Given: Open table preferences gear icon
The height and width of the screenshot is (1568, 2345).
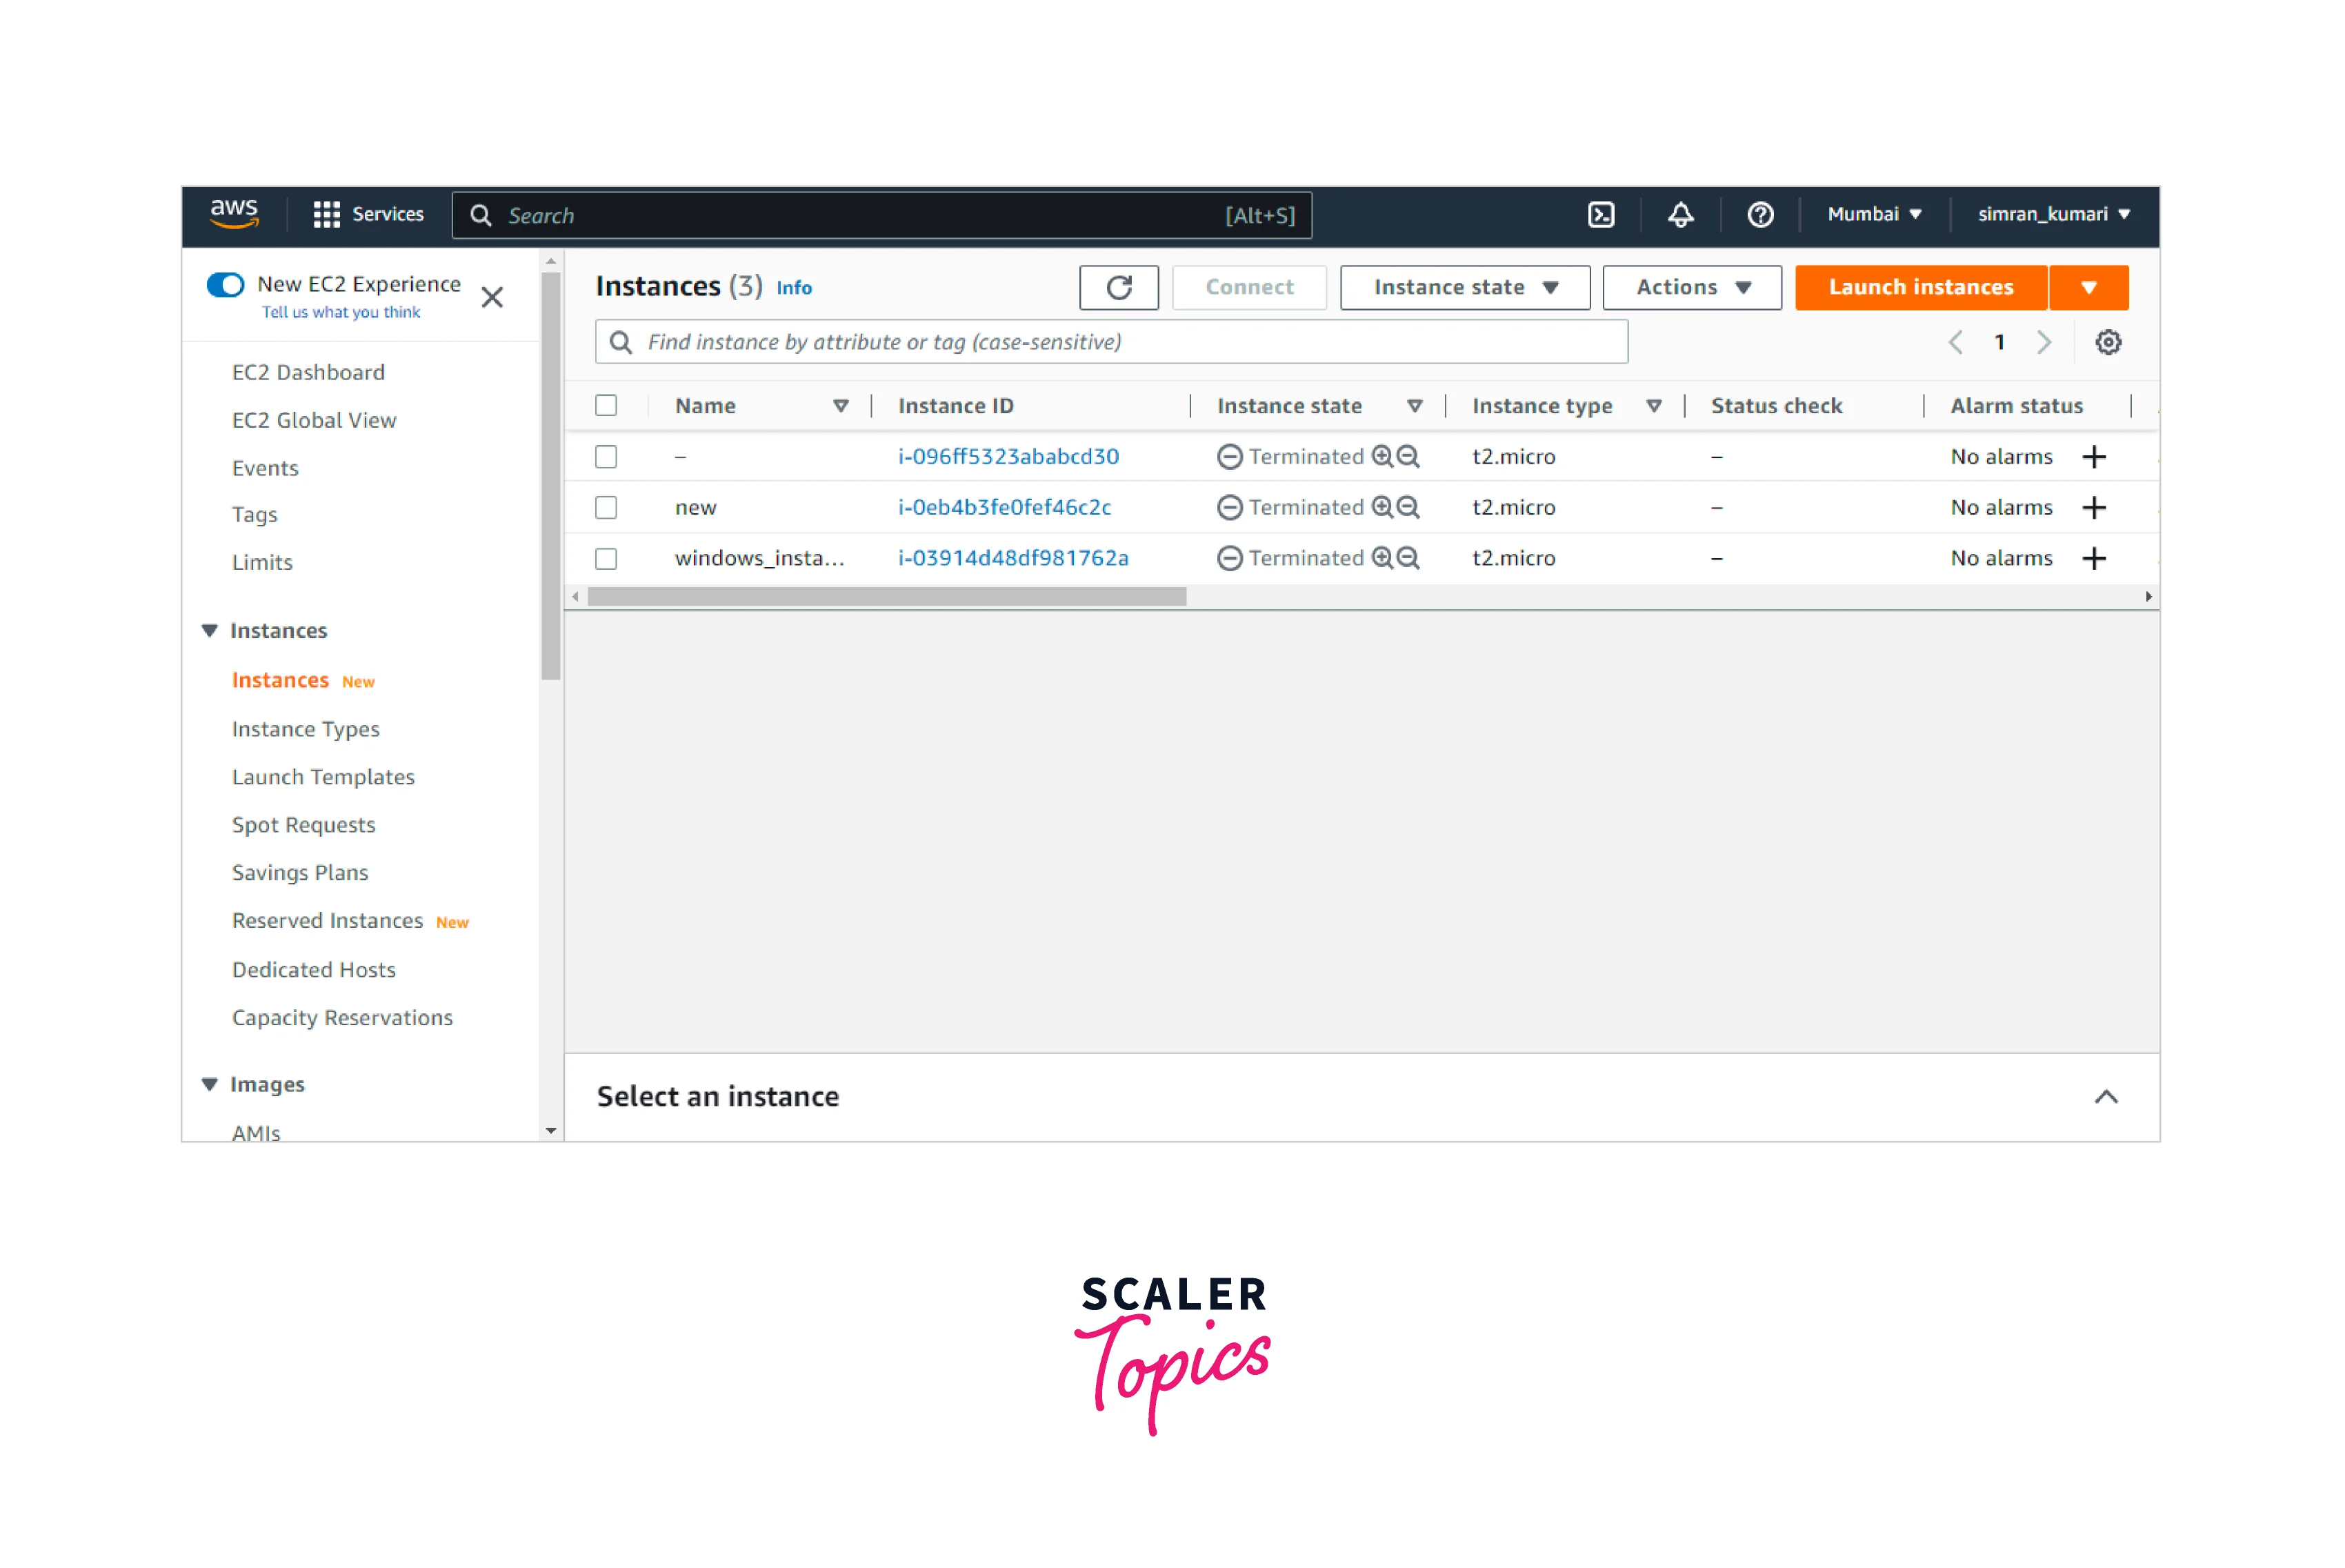Looking at the screenshot, I should (x=2108, y=342).
